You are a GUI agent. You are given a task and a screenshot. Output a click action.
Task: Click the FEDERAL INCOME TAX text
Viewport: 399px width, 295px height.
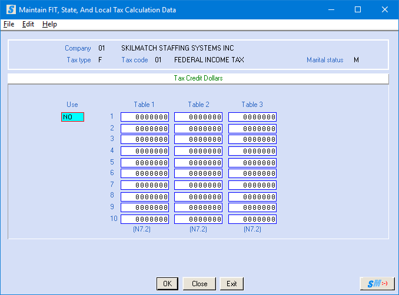click(x=209, y=60)
